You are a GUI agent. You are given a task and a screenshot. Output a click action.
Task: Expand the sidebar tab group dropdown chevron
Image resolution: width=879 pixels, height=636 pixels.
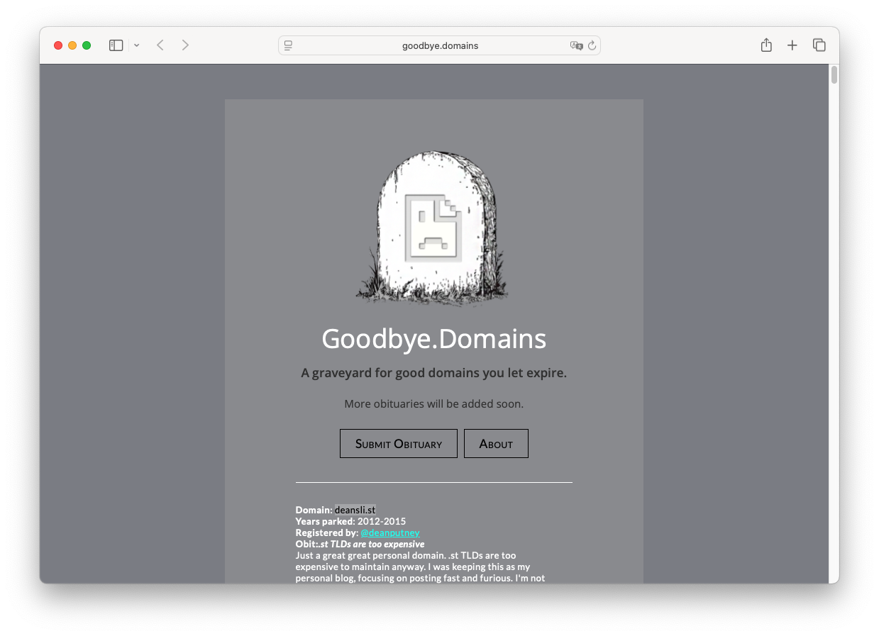(x=136, y=45)
